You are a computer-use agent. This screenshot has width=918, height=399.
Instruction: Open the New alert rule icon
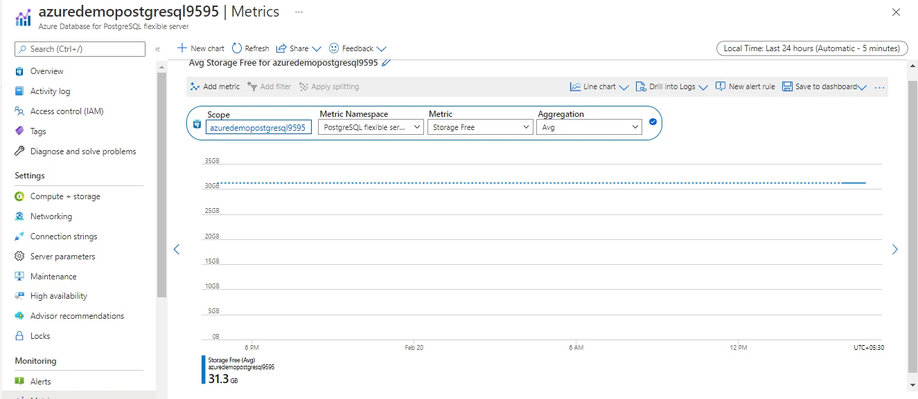pyautogui.click(x=721, y=86)
